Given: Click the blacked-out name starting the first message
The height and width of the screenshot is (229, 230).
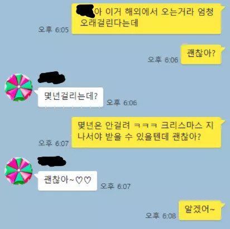Looking at the screenshot, I should click(x=85, y=10).
